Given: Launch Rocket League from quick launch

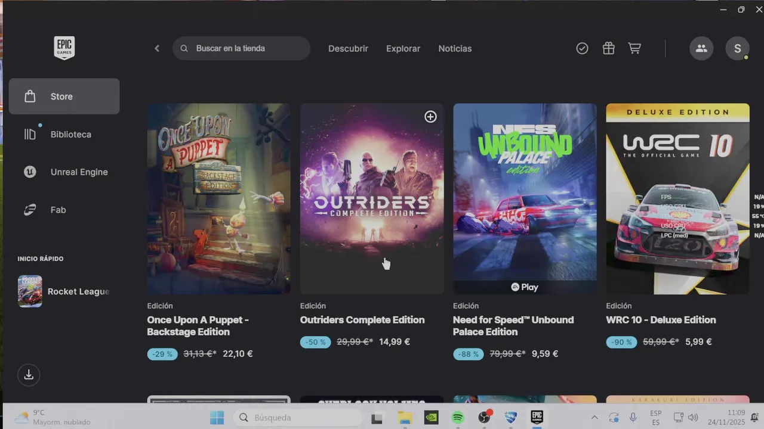Looking at the screenshot, I should [64, 291].
